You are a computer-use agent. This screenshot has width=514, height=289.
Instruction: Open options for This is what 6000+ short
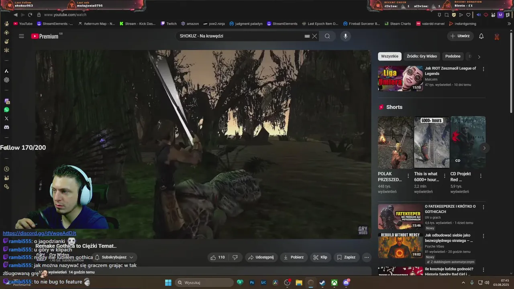(445, 176)
